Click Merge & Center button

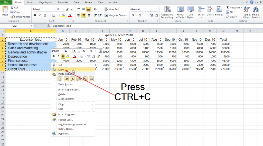click(x=115, y=15)
